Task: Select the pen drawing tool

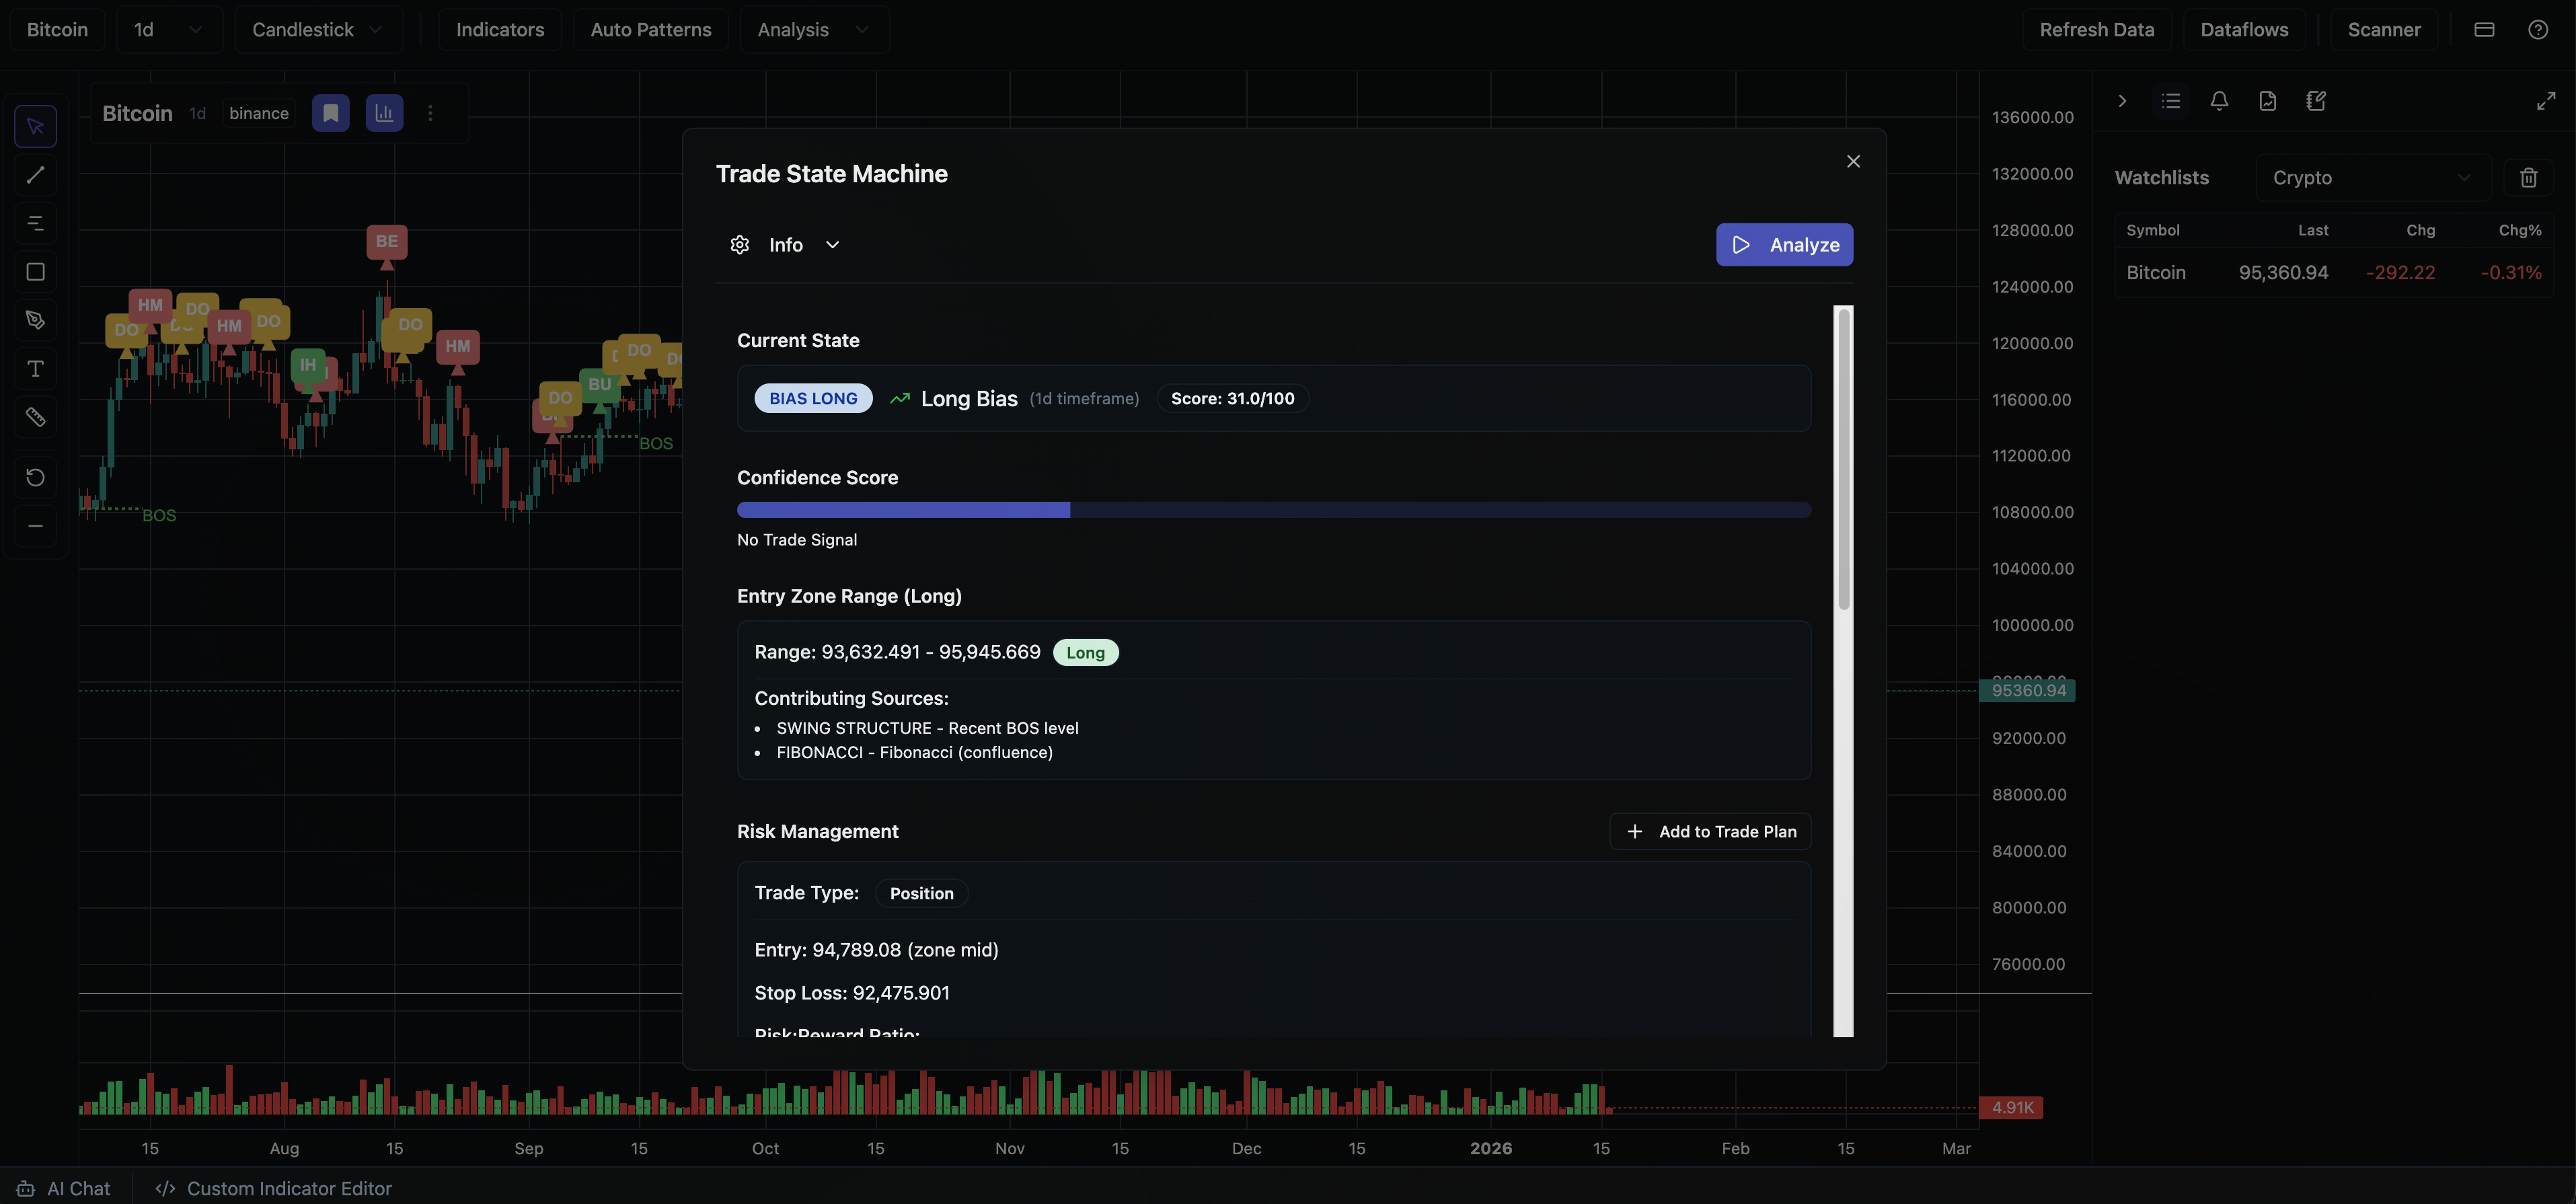Action: 35,321
